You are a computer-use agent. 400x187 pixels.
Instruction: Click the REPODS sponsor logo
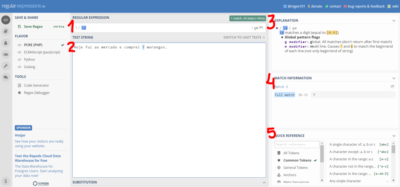(x=41, y=183)
